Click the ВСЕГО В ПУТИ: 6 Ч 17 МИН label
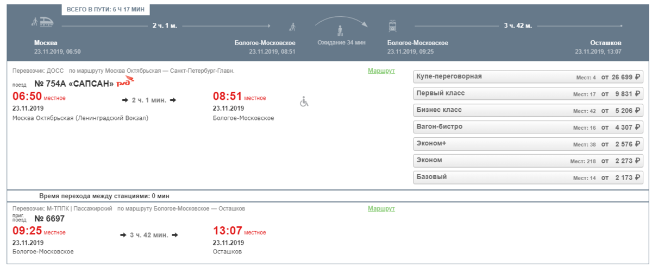This screenshot has height=267, width=652. pyautogui.click(x=106, y=10)
